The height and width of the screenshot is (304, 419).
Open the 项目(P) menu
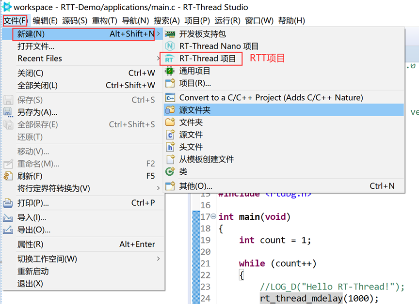click(x=197, y=20)
